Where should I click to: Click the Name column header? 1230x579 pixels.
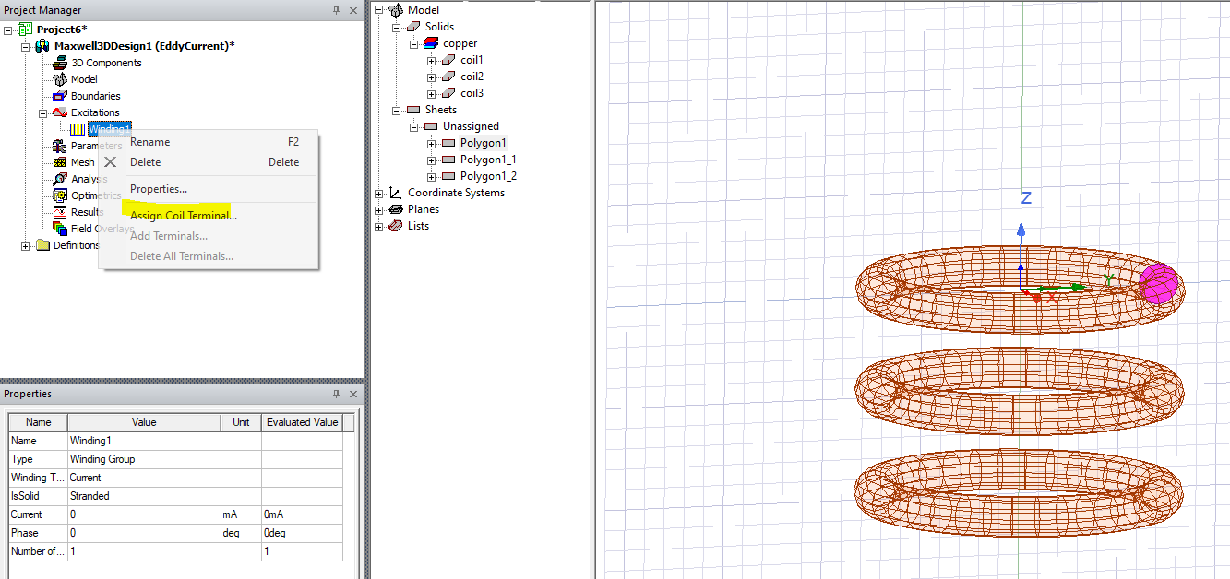tap(38, 422)
